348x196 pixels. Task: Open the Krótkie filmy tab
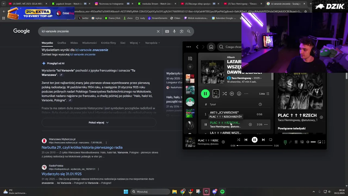coord(108,43)
